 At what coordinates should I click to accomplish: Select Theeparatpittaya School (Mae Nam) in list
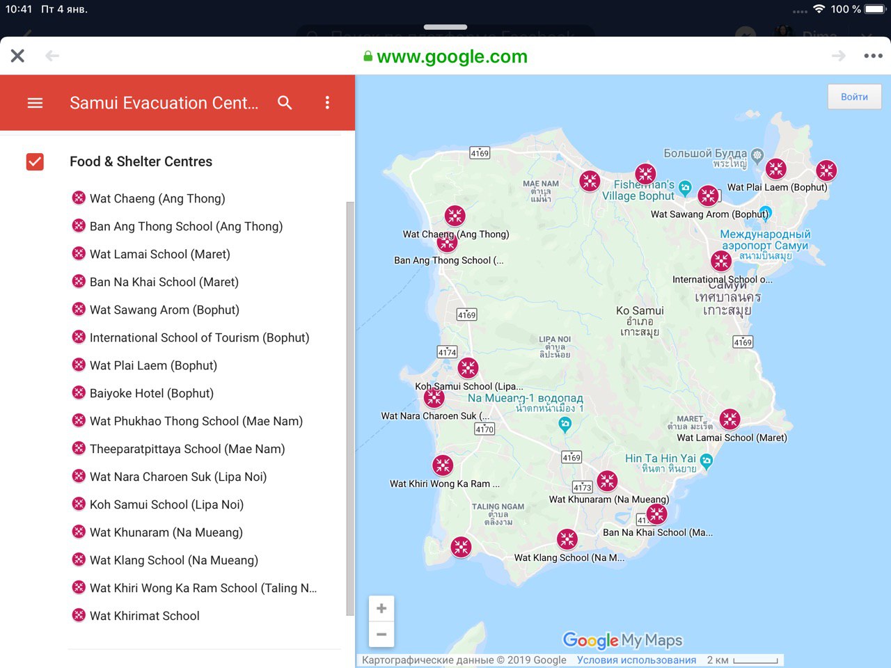[187, 449]
